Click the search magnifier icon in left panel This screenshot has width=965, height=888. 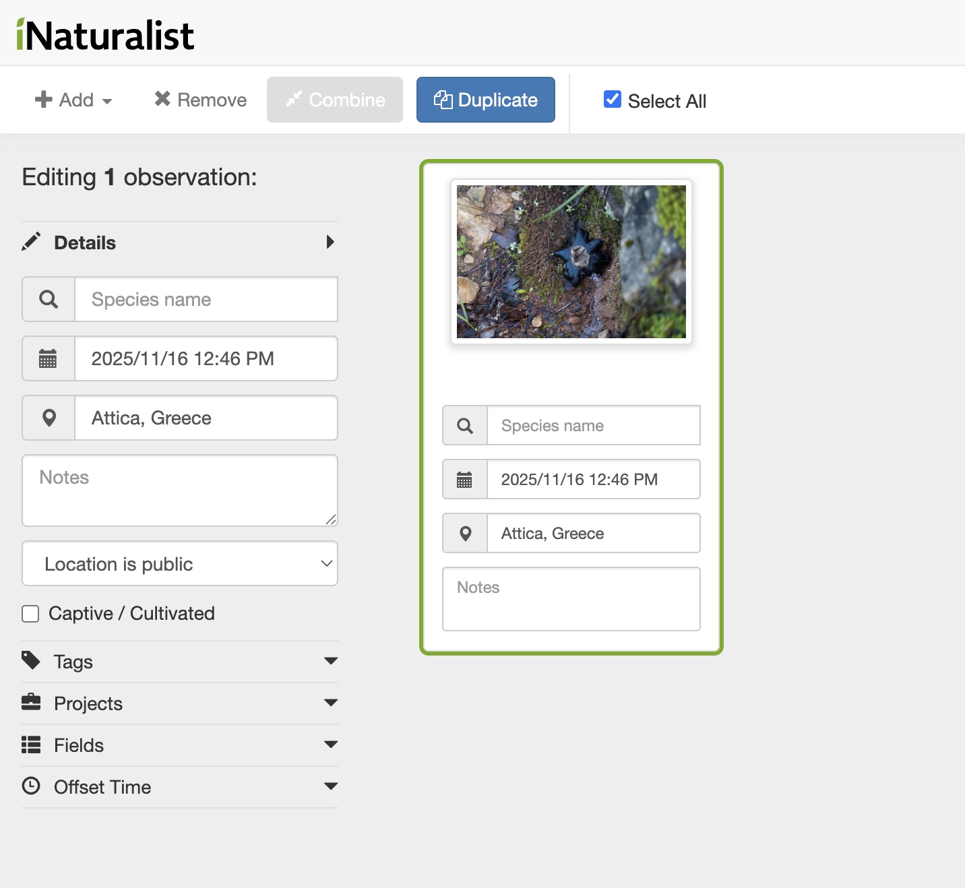click(49, 299)
